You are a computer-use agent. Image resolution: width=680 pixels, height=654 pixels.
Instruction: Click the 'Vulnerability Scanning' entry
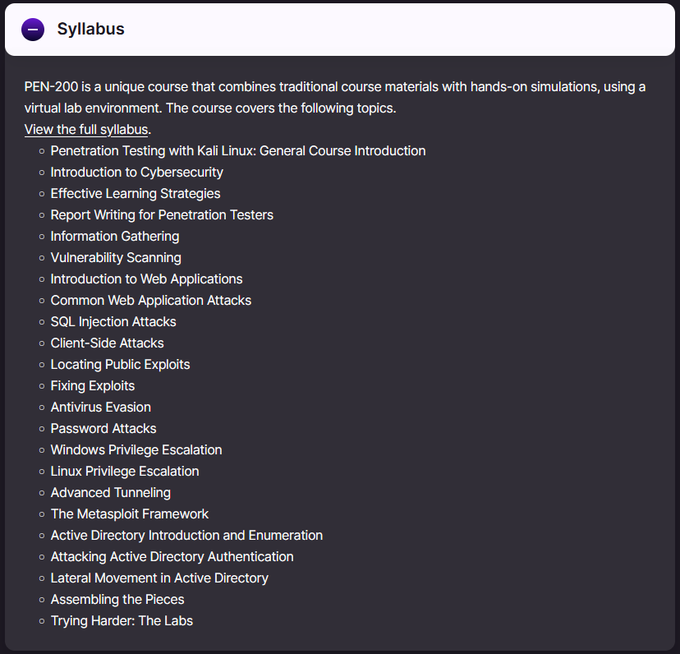tap(116, 258)
